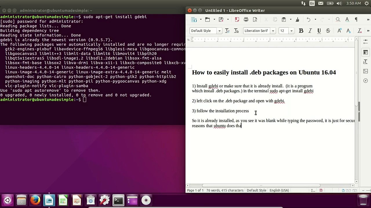Open the font size dropdown arrow
The height and width of the screenshot is (208, 371).
tap(291, 31)
